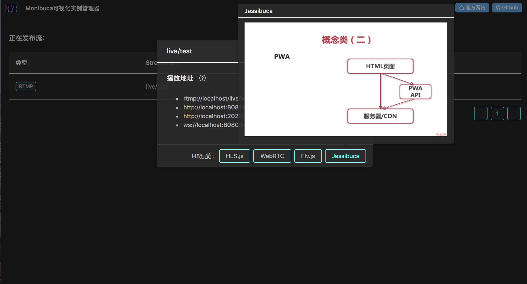Screen dimensions: 527x284
Task: Click the Monibuca logo icon
Action: point(11,8)
